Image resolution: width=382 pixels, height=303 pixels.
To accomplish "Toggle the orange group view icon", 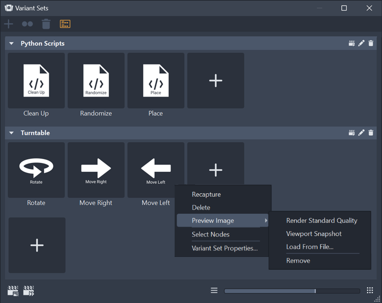I will click(65, 24).
